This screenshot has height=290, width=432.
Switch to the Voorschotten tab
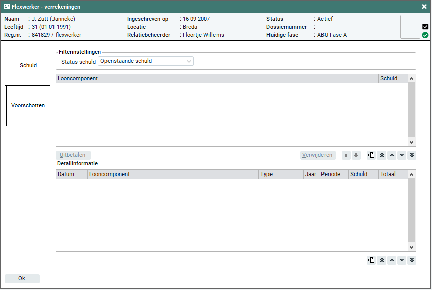point(28,106)
